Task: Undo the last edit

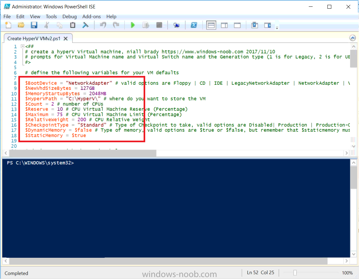Action: [x=103, y=25]
